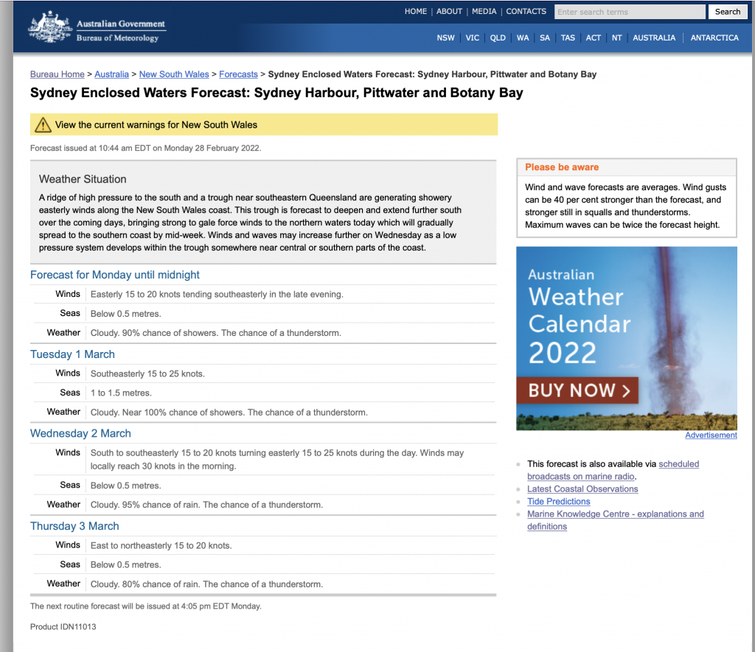755x652 pixels.
Task: View the current warnings for New South Wales
Action: click(156, 125)
